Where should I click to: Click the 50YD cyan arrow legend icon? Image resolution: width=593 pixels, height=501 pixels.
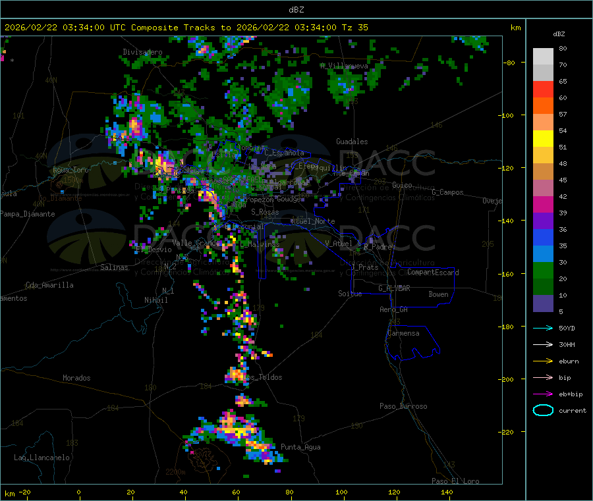tap(543, 328)
